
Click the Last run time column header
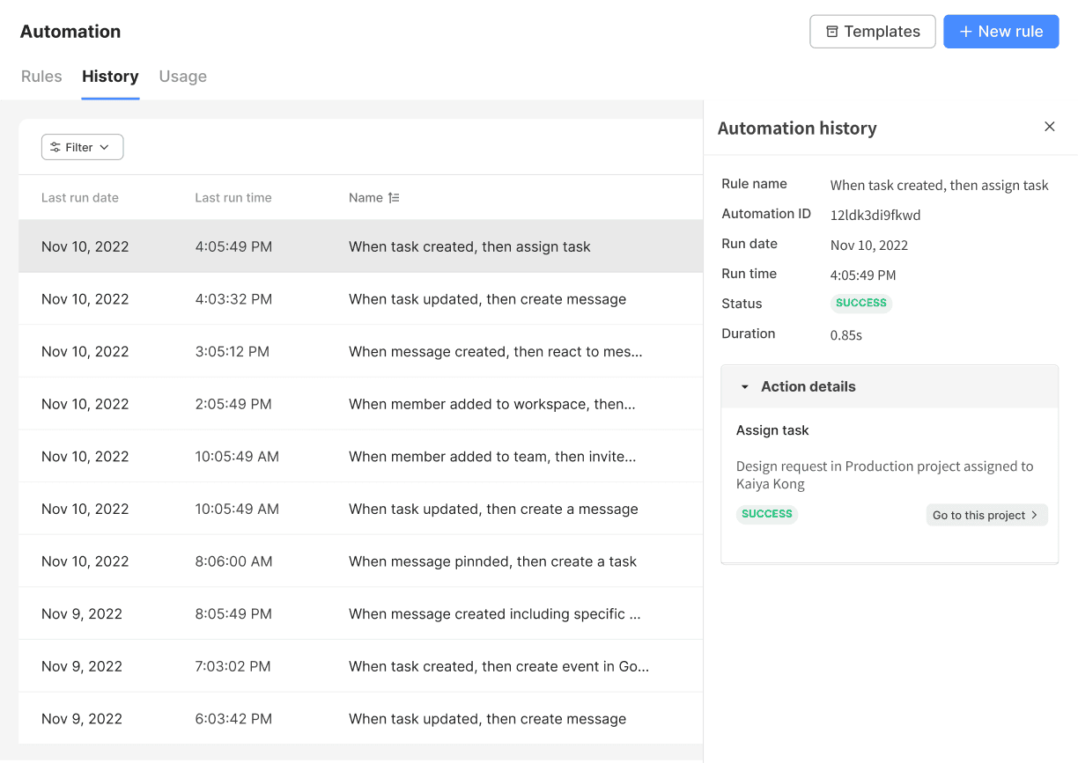[233, 198]
